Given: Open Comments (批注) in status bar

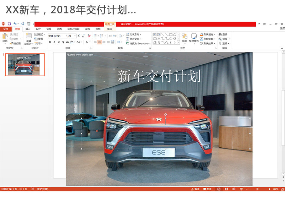Looking at the screenshot, I should coord(207,189).
